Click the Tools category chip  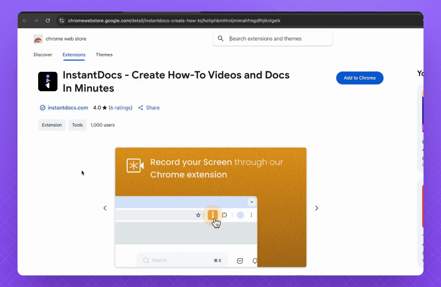[x=77, y=125]
